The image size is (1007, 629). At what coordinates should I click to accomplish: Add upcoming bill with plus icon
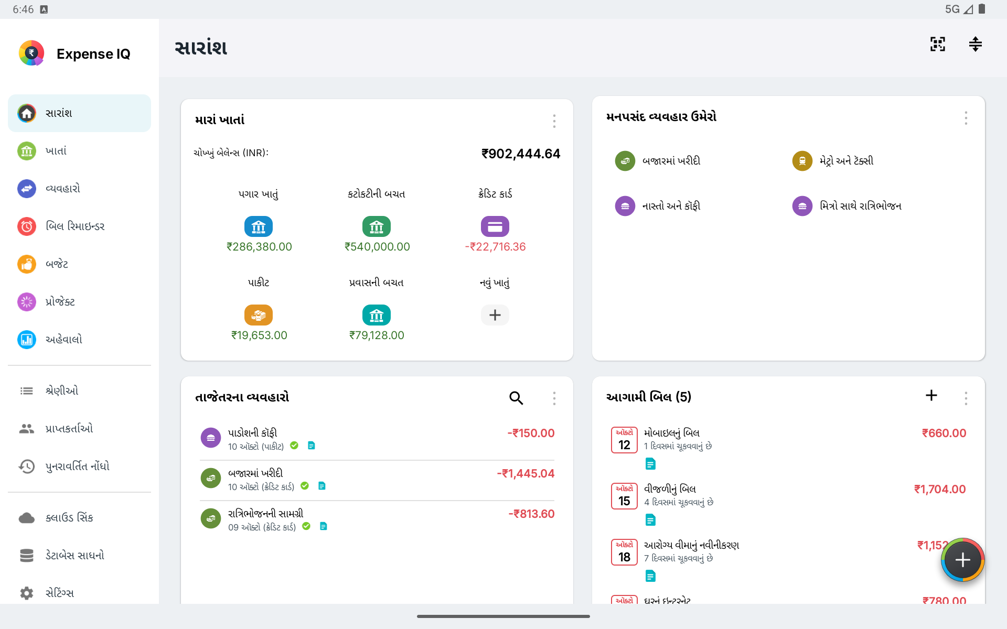(931, 396)
